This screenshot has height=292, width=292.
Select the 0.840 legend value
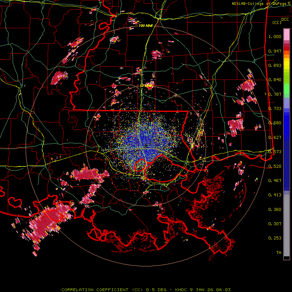coord(275,80)
